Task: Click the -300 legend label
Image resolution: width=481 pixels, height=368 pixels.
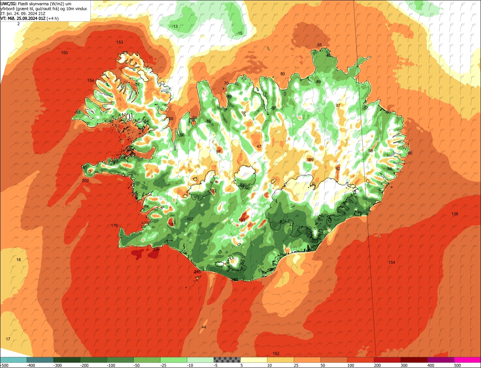Action: point(58,365)
